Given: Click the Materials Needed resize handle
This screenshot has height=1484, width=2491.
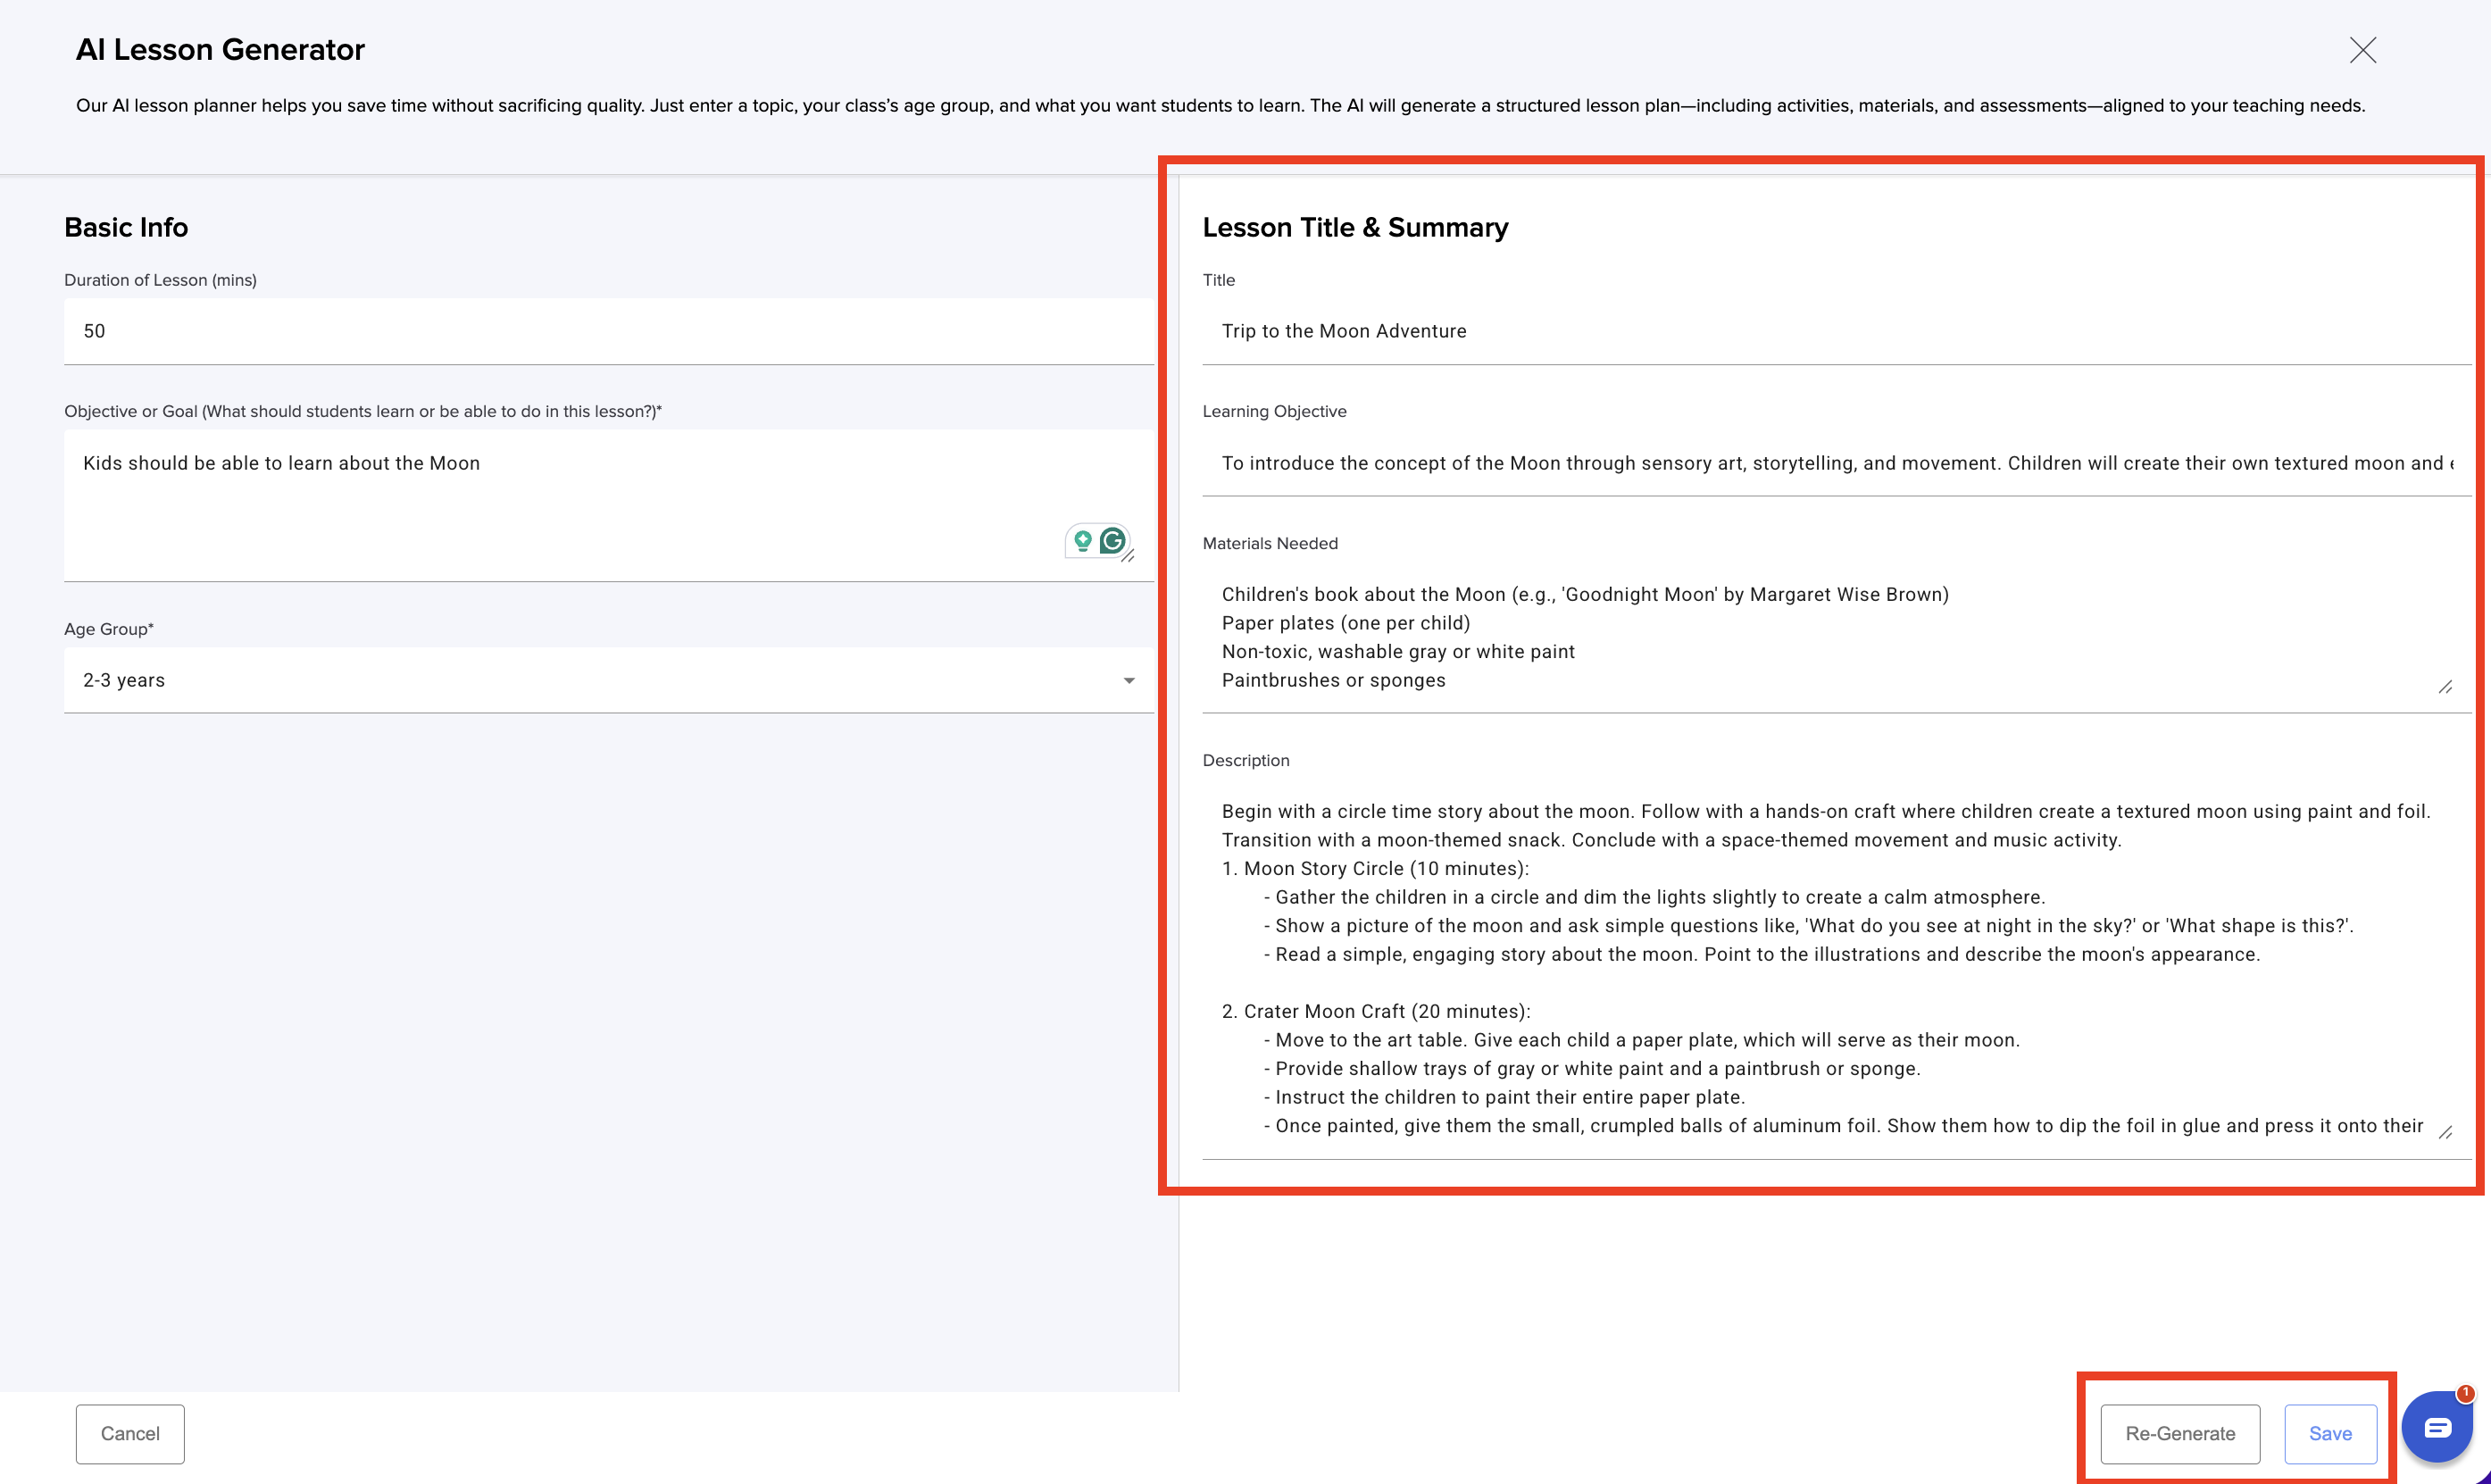Looking at the screenshot, I should (2445, 687).
